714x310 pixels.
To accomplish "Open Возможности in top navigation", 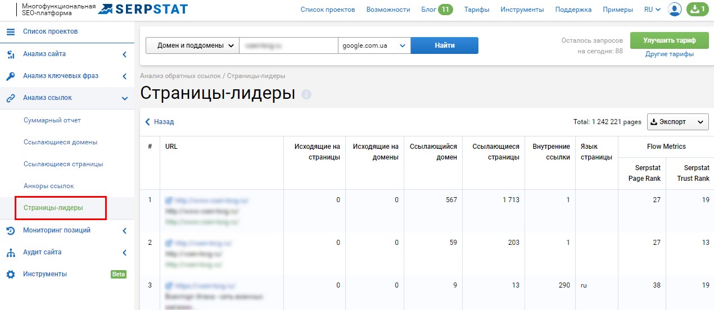I will (388, 10).
